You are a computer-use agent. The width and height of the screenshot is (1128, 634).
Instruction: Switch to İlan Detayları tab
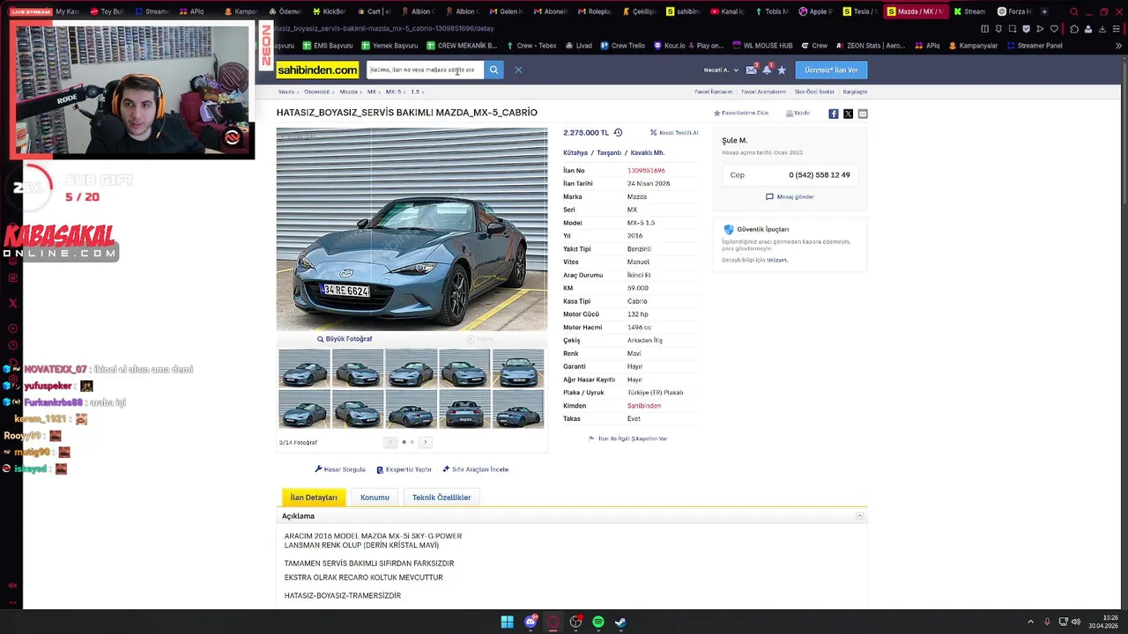(314, 498)
